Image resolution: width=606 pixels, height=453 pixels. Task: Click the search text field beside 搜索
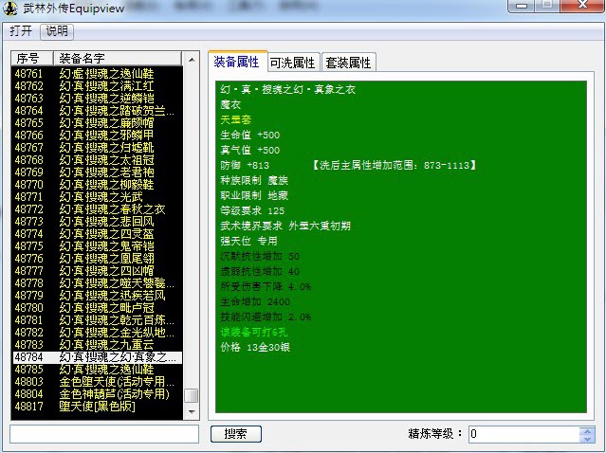click(x=104, y=434)
